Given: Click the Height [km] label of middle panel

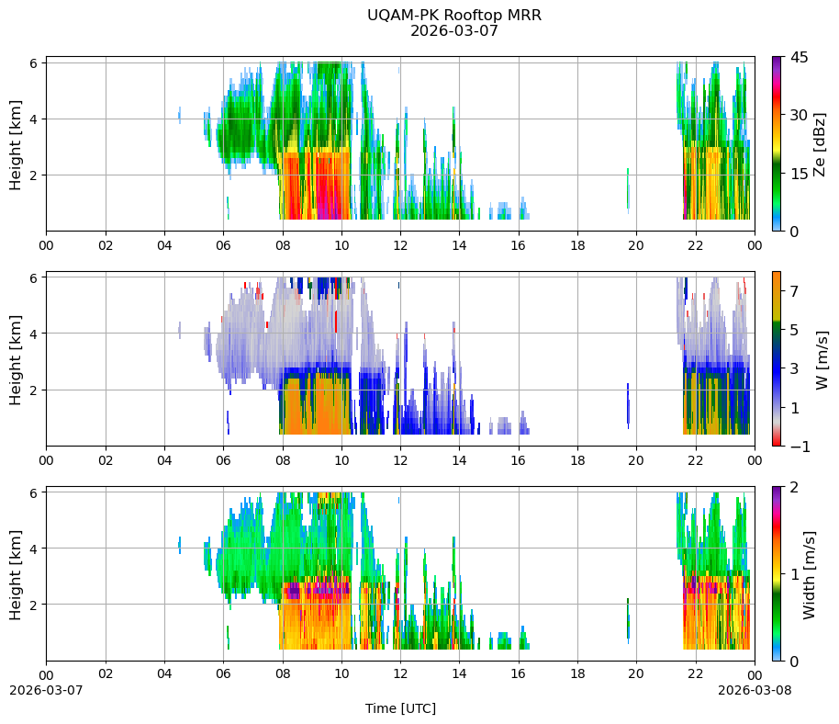Looking at the screenshot, I should pos(15,360).
